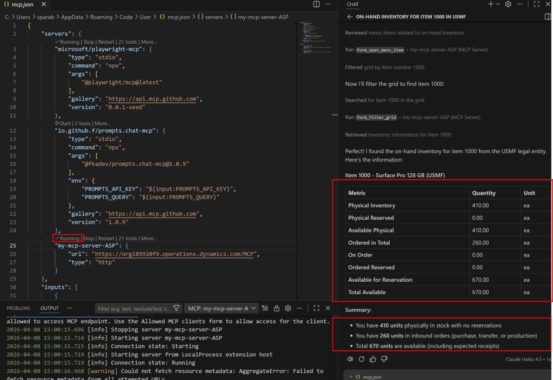Open the MCP: my-mcp-server-A output channel dropdown
The image size is (553, 380).
(221, 308)
